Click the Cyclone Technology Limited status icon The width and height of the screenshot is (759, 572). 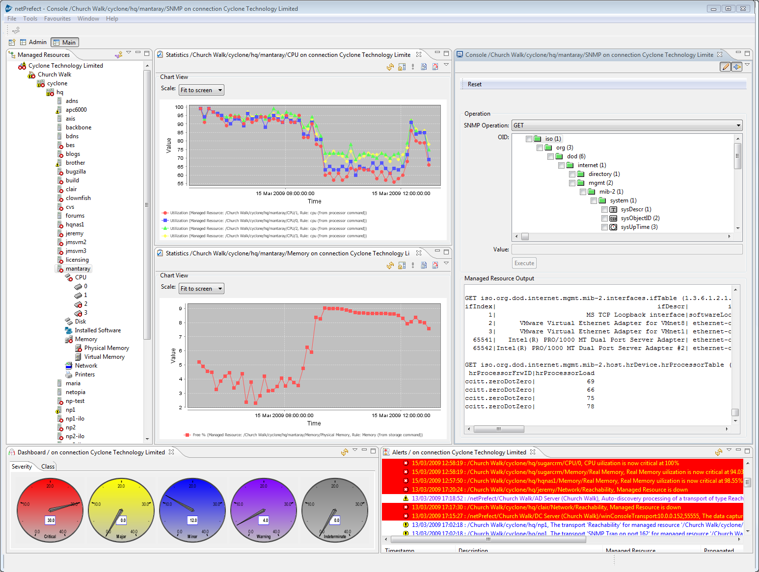pos(22,66)
